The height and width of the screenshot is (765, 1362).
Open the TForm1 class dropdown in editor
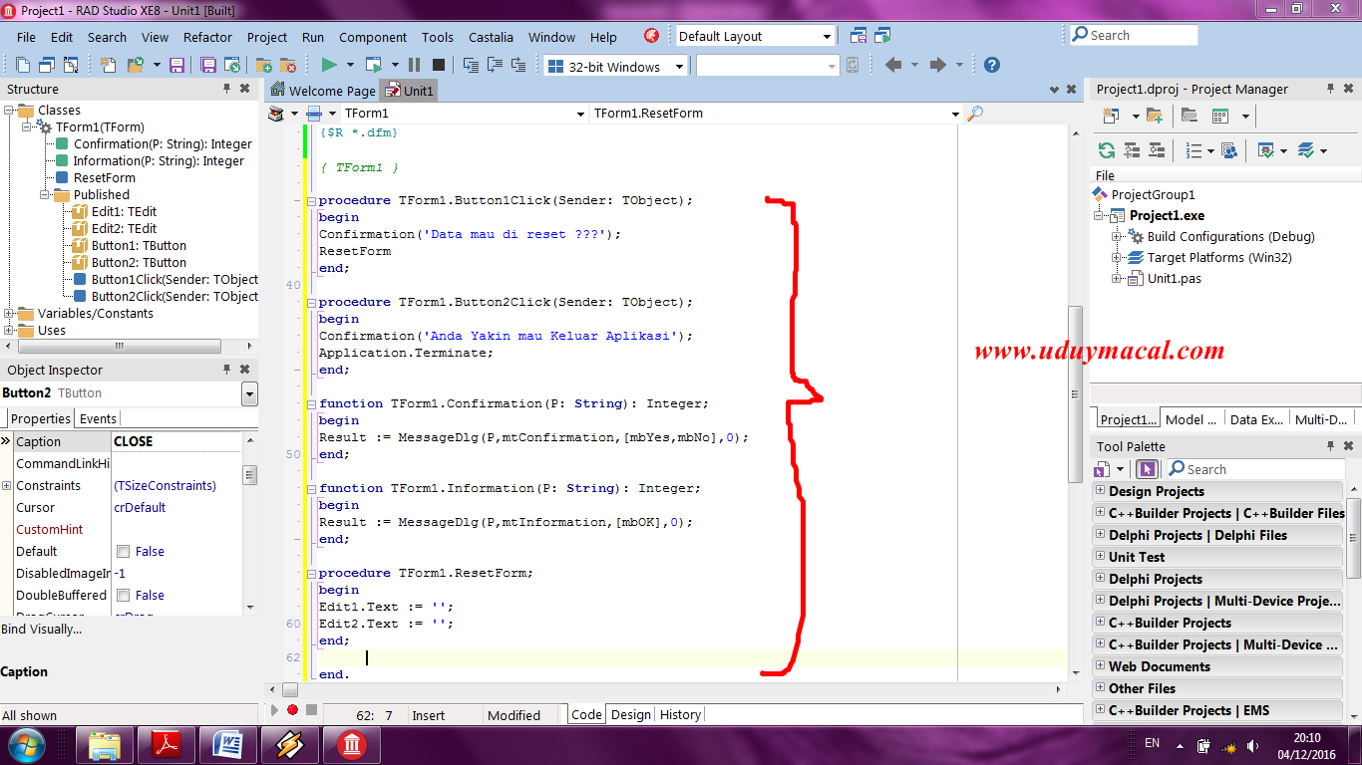point(581,114)
